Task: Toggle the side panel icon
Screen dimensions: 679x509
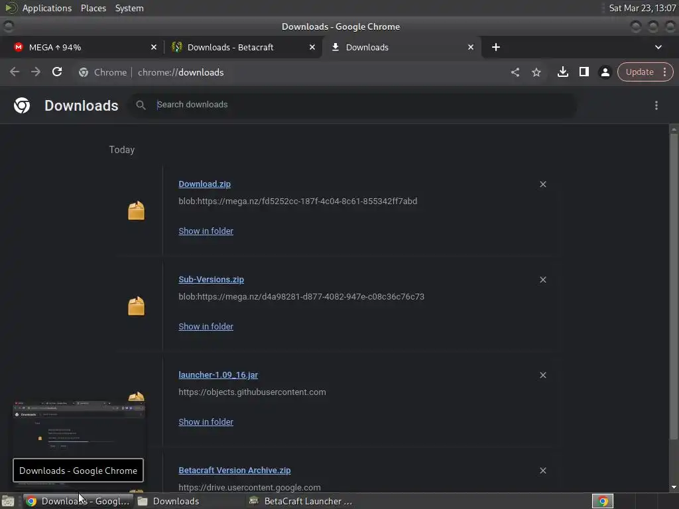Action: coord(584,72)
